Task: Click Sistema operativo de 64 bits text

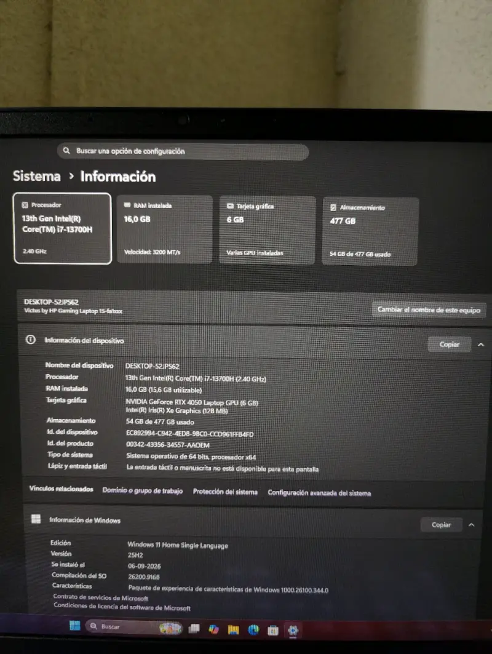Action: [191, 457]
